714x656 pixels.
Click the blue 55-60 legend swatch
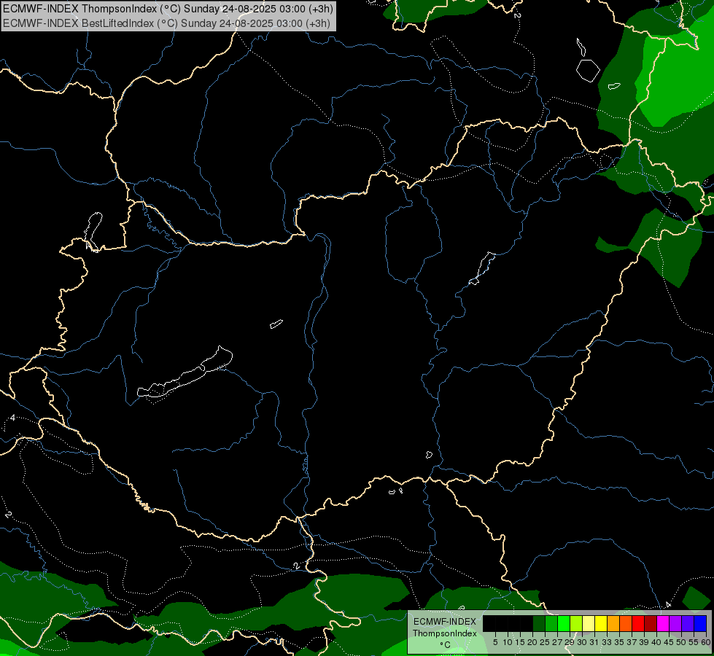700,623
